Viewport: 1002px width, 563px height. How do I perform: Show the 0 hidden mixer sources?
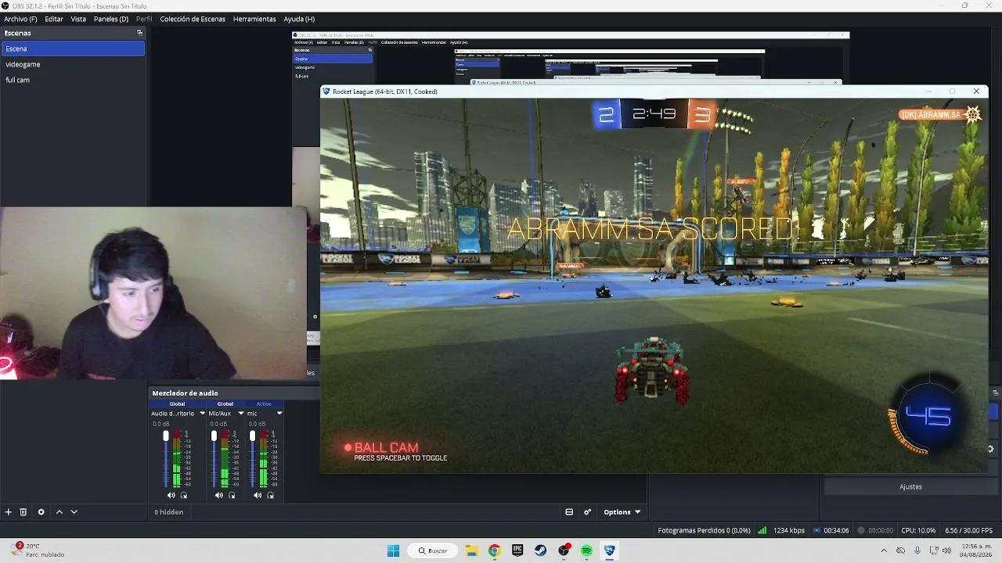tap(169, 512)
